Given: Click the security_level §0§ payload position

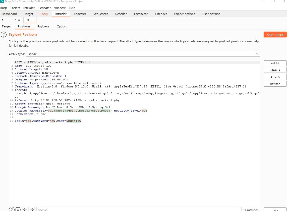Looking at the screenshot, I should pyautogui.click(x=144, y=111).
